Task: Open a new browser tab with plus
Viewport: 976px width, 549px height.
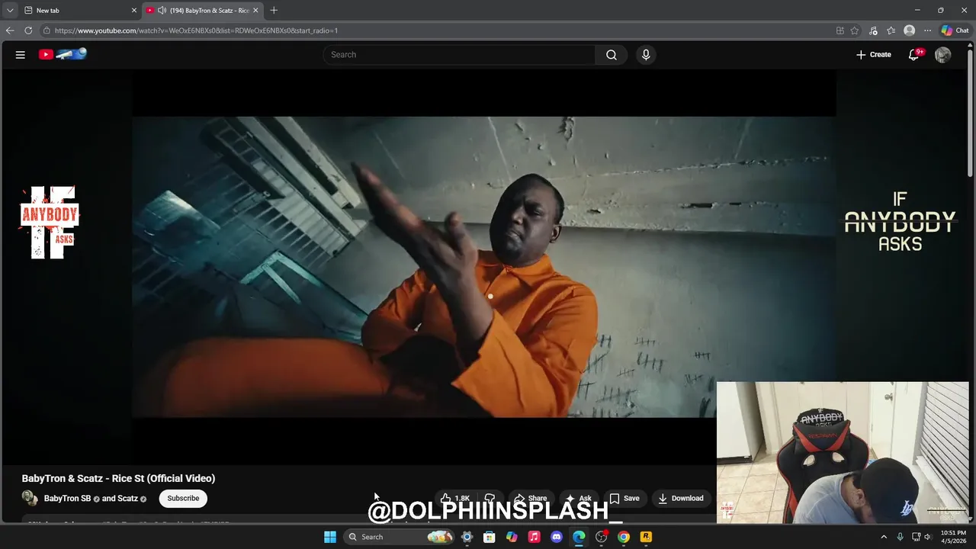Action: tap(274, 11)
